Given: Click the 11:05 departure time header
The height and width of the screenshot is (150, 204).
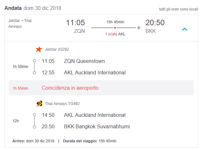Looking at the screenshot, I should [x=76, y=23].
